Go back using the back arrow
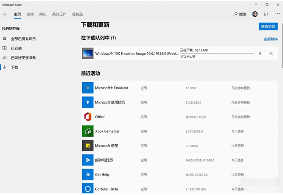This screenshot has height=195, width=283. (x=5, y=14)
